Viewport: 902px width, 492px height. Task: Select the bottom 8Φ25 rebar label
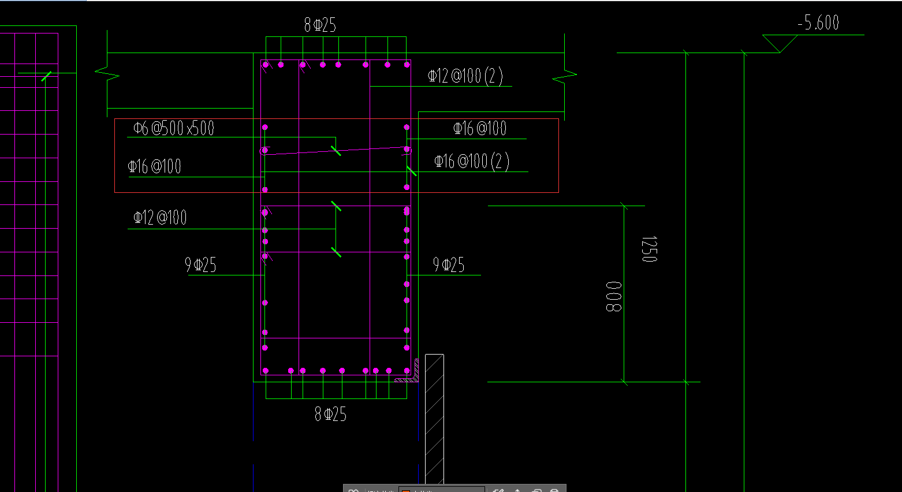330,413
